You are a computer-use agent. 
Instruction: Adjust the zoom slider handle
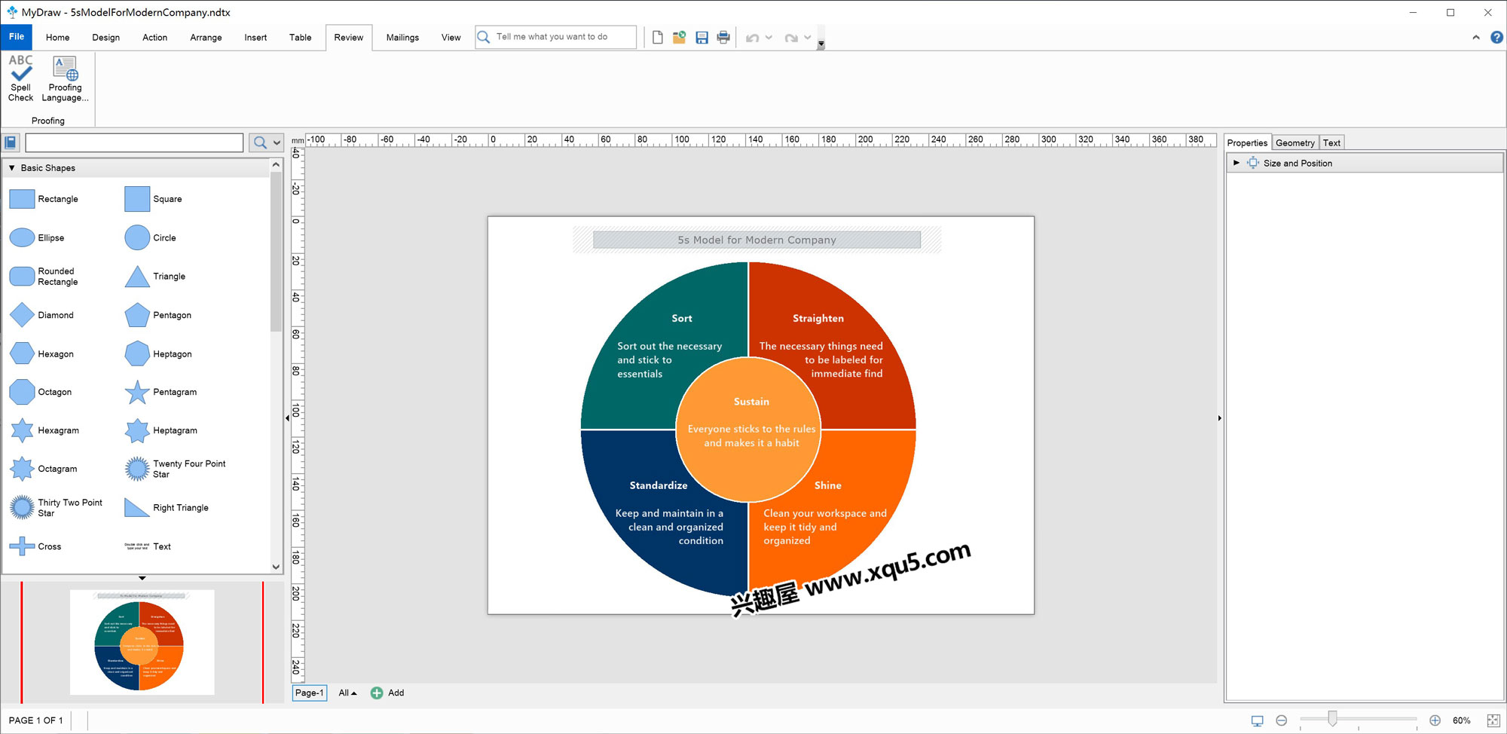pos(1332,718)
